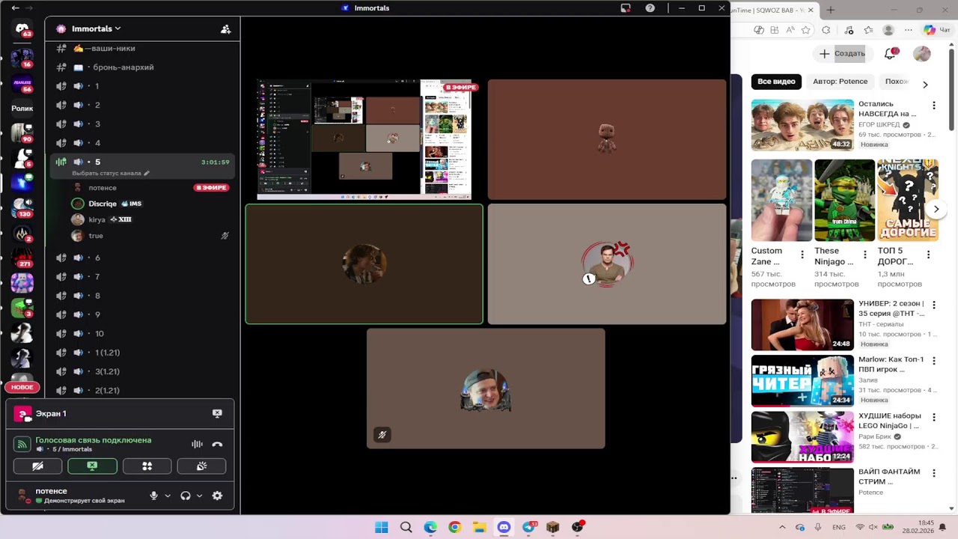Open Discord direct messages home icon

tap(22, 30)
